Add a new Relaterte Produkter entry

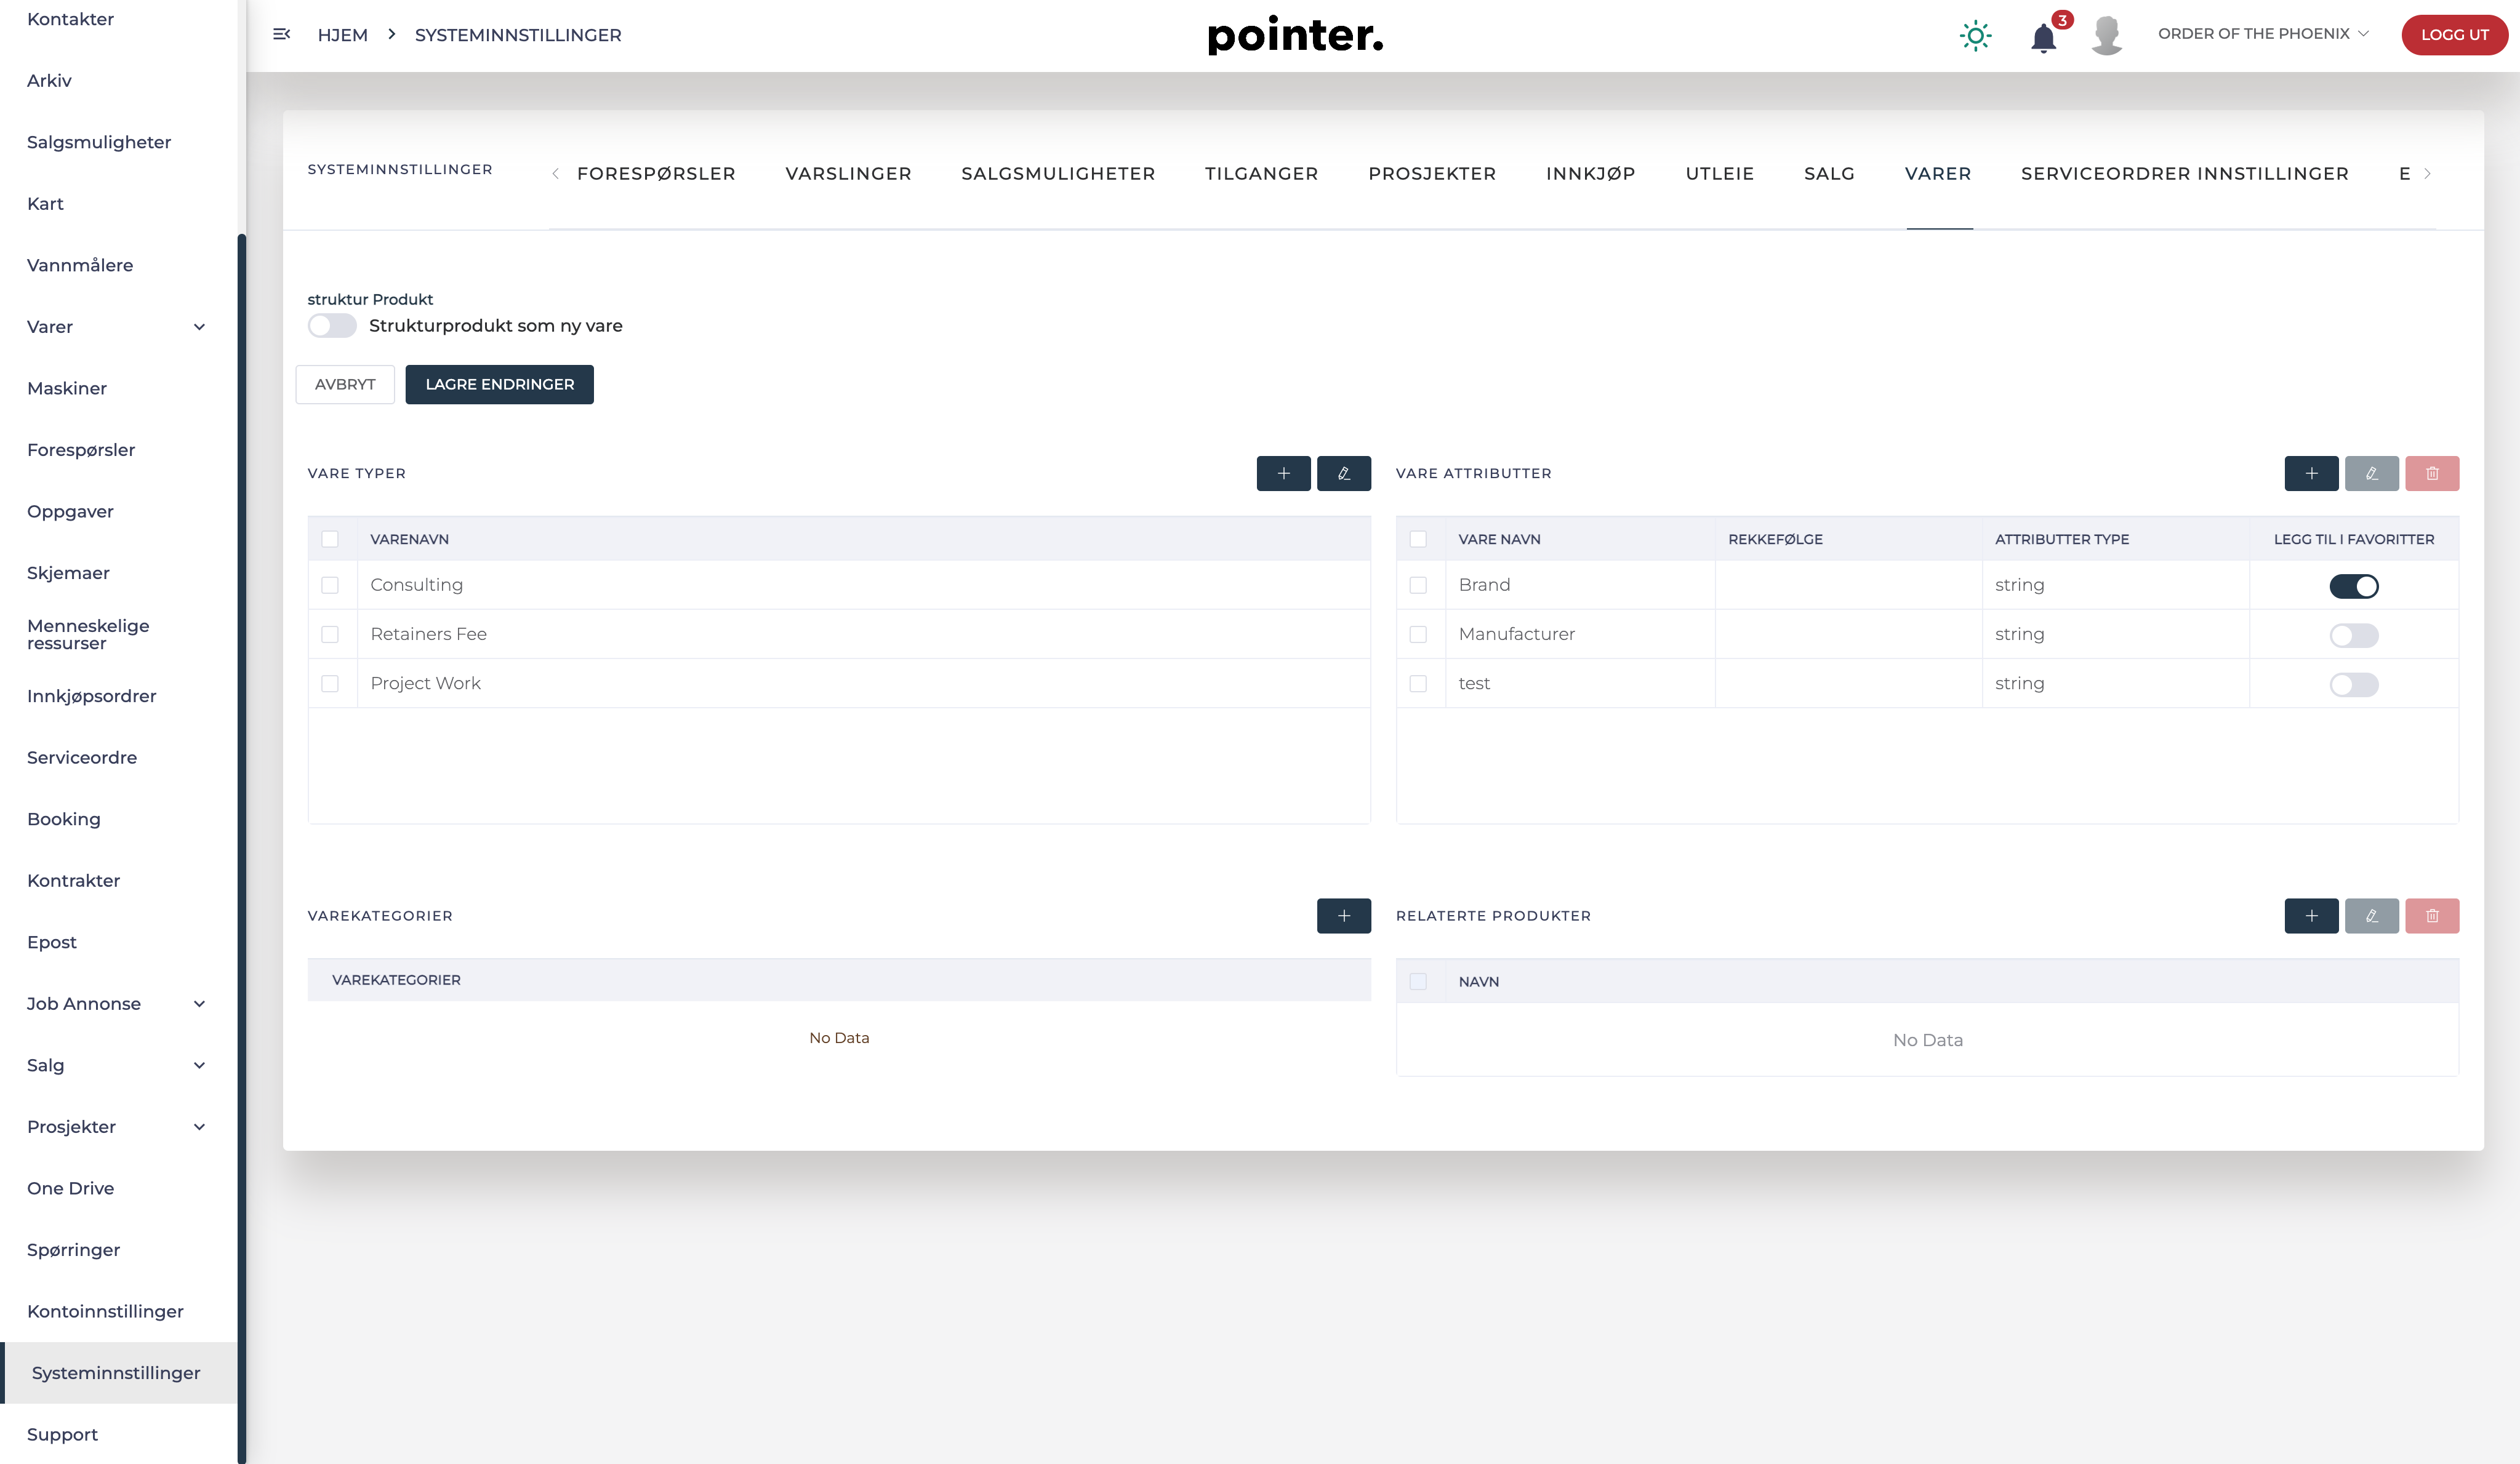point(2311,916)
